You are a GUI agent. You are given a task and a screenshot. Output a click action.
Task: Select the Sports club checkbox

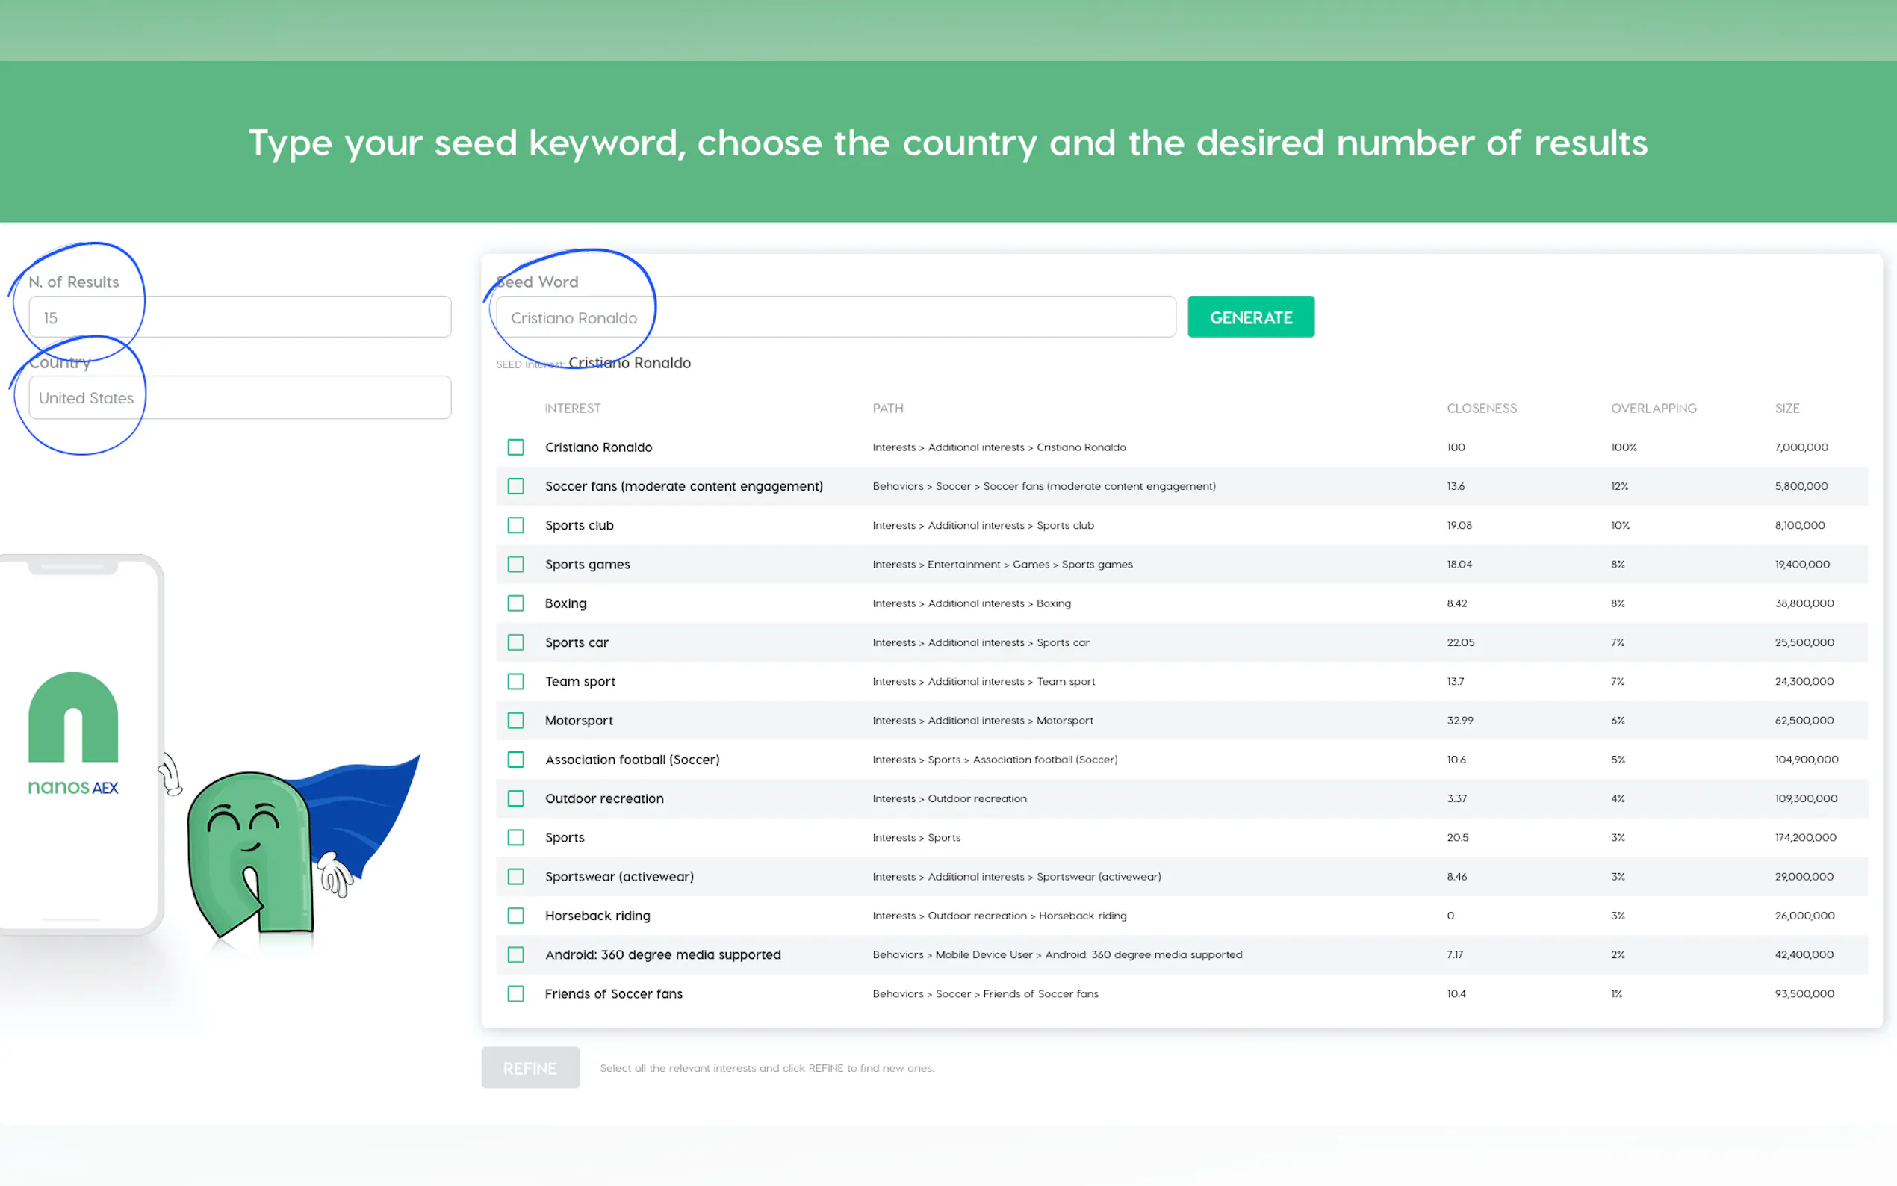click(x=515, y=526)
